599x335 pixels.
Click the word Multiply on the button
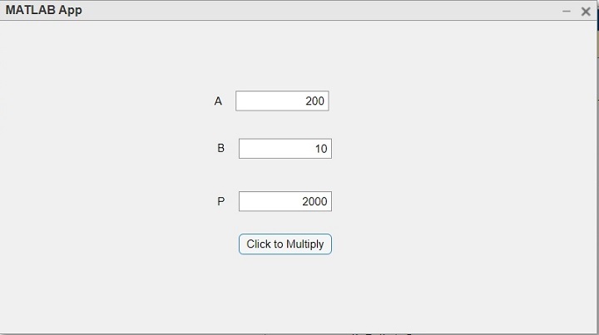tap(304, 244)
